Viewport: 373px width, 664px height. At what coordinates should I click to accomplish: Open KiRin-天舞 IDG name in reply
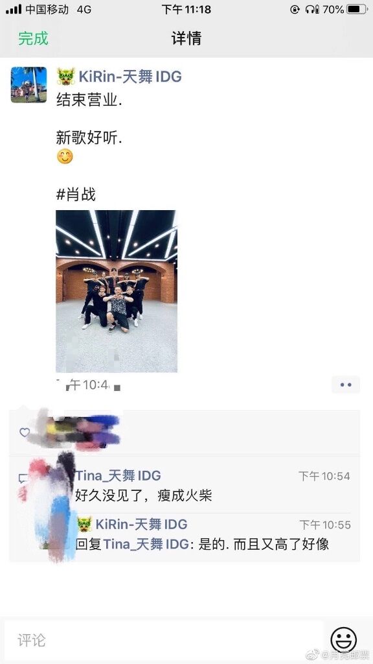pyautogui.click(x=141, y=524)
